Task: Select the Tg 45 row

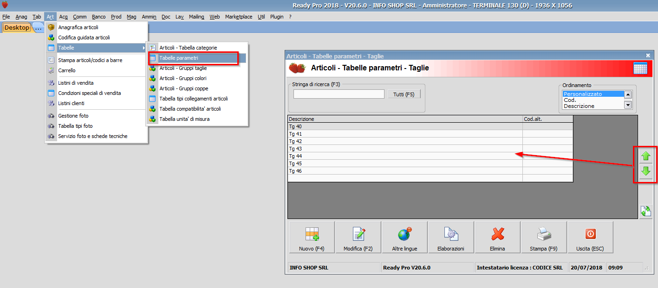Action: pyautogui.click(x=430, y=163)
